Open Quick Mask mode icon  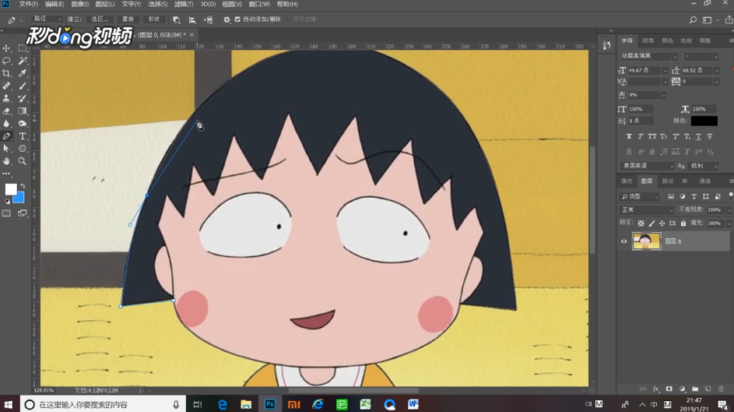6,213
